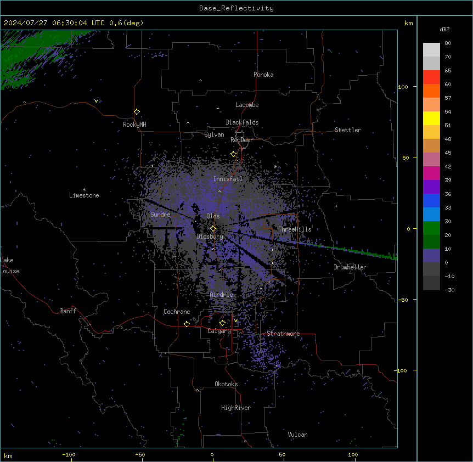Click the legend value 45

[448, 153]
